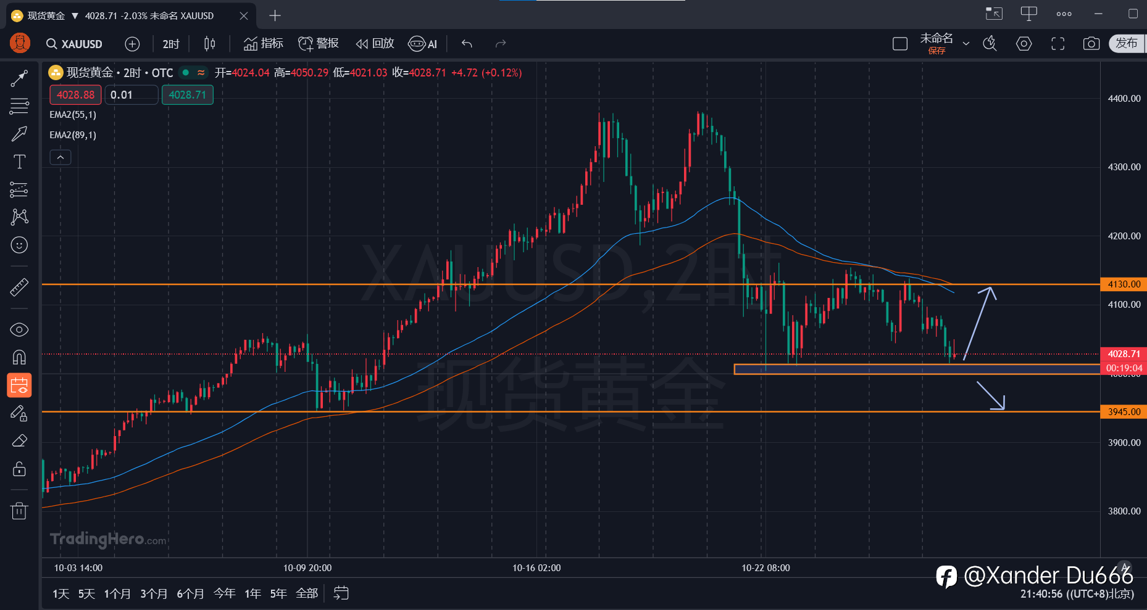1147x610 pixels.
Task: Pick the ruler measurement tool
Action: (19, 287)
